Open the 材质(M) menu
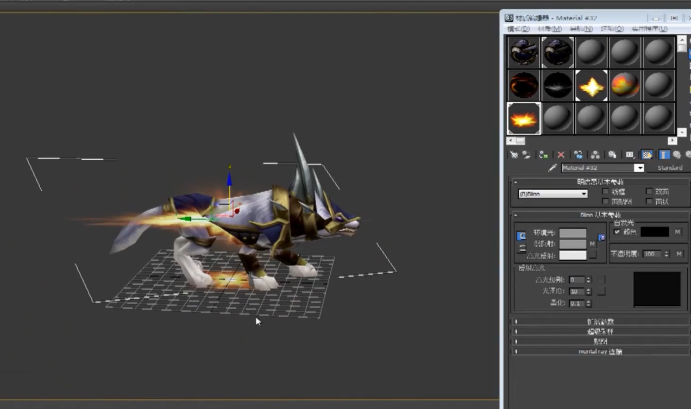The height and width of the screenshot is (409, 691). pyautogui.click(x=549, y=29)
